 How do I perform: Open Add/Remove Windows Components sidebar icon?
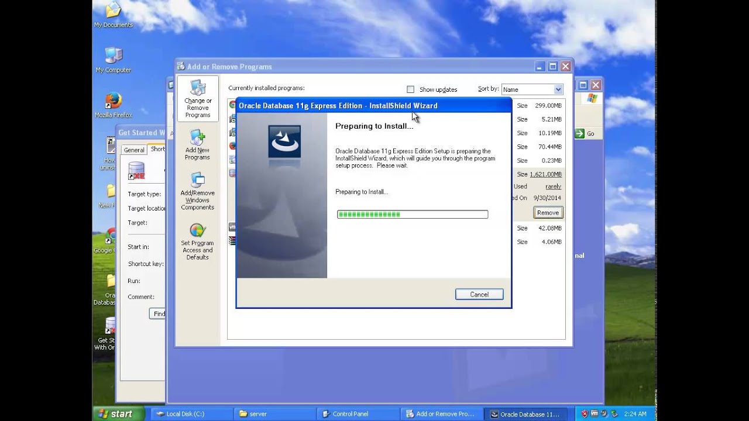[x=198, y=191]
